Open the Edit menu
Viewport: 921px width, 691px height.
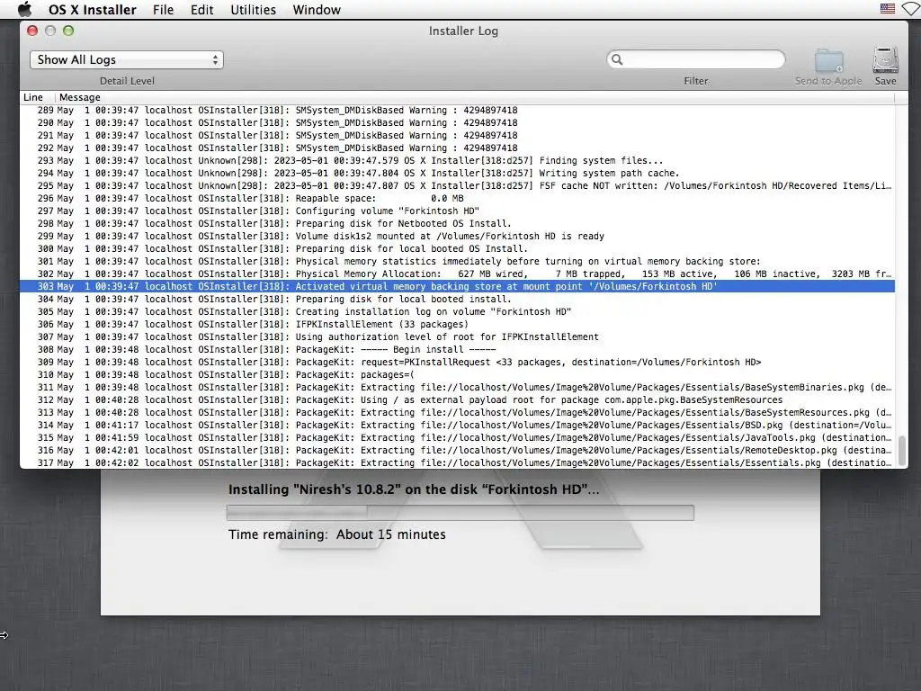201,9
